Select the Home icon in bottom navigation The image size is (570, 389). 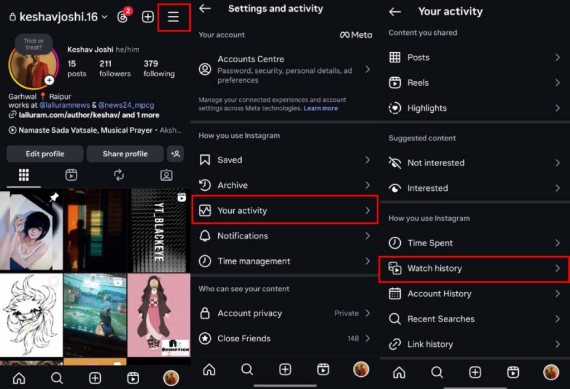[x=19, y=378]
